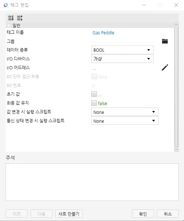
Task: Open the 데이터 종류 BOOL dropdown
Action: 122,50
